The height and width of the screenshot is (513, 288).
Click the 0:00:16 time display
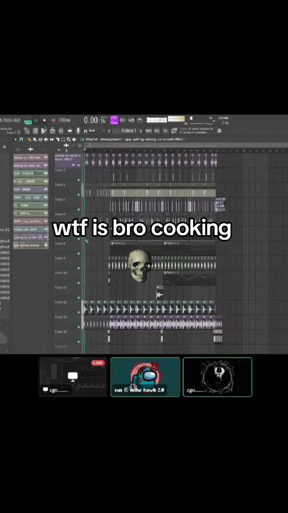tap(94, 120)
